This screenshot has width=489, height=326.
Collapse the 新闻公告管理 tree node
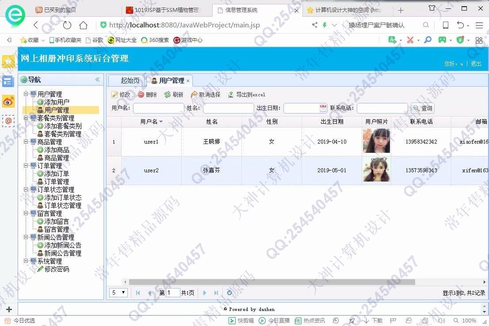coord(26,237)
